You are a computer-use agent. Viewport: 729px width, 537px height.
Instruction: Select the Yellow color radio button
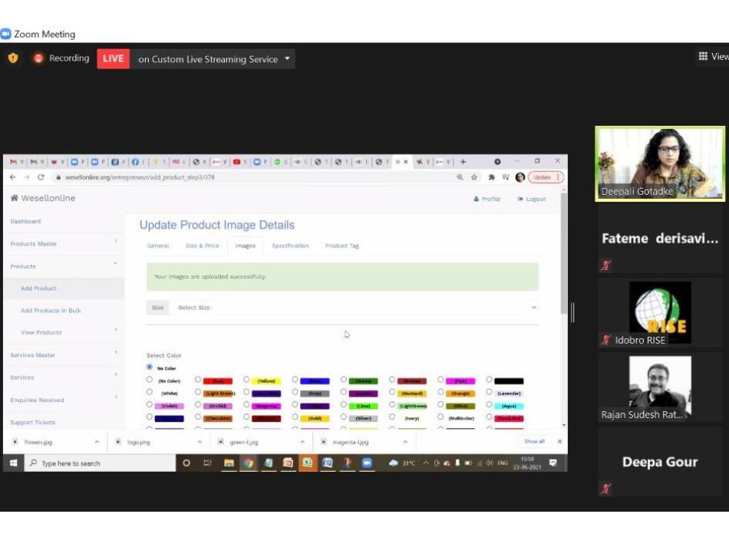pos(246,380)
